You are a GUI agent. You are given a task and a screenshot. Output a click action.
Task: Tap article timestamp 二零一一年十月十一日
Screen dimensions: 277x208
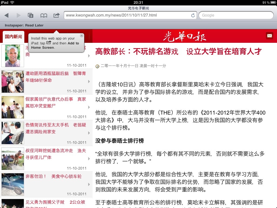pyautogui.click(x=133, y=66)
